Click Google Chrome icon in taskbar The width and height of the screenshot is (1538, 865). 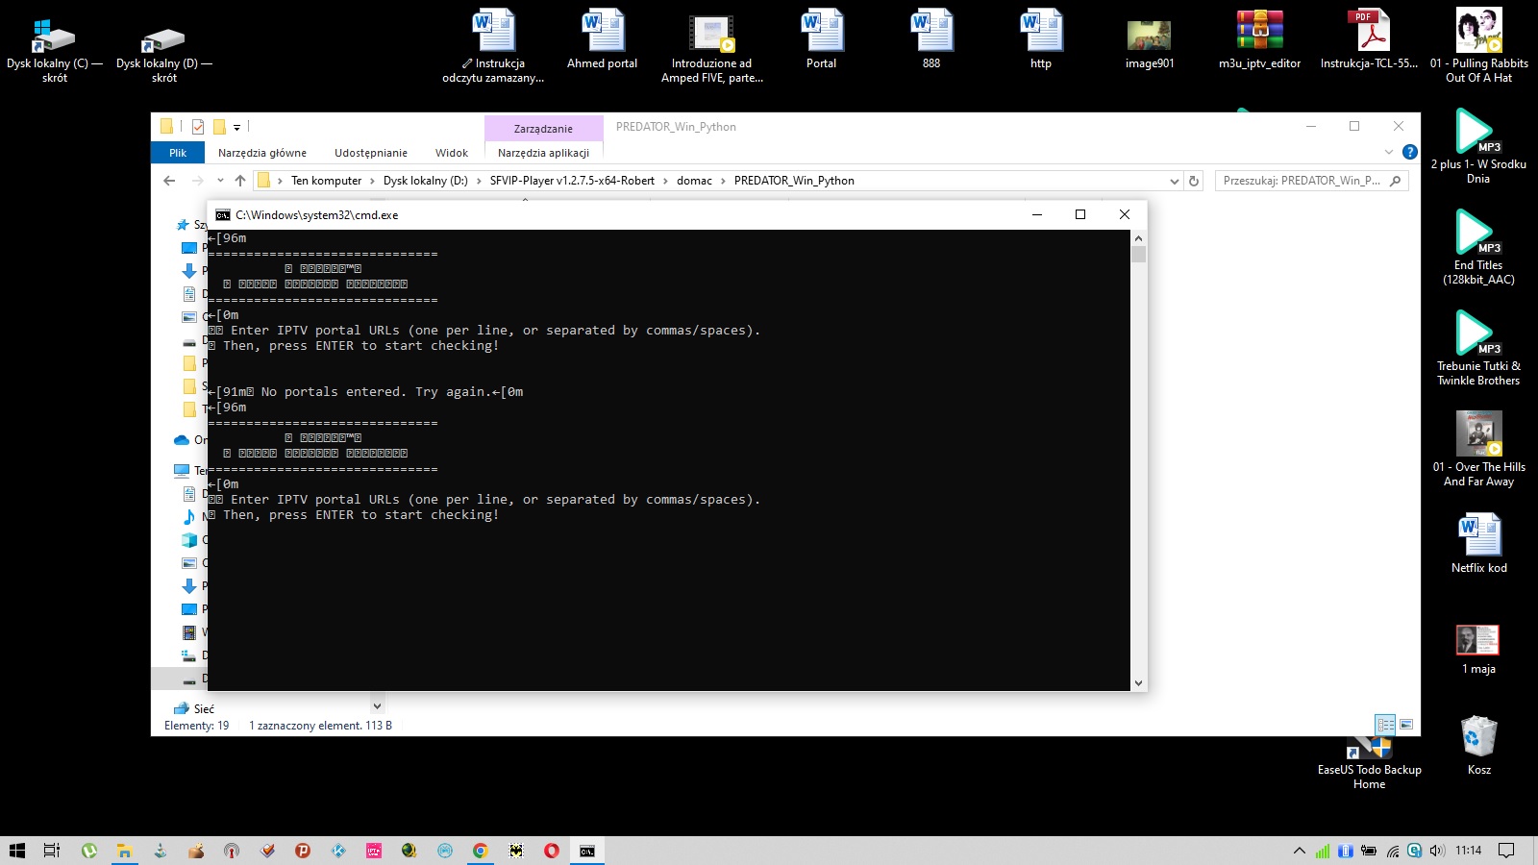(480, 851)
